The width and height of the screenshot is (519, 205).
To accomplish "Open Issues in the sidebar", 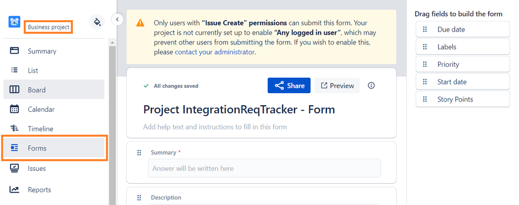I will click(54, 168).
